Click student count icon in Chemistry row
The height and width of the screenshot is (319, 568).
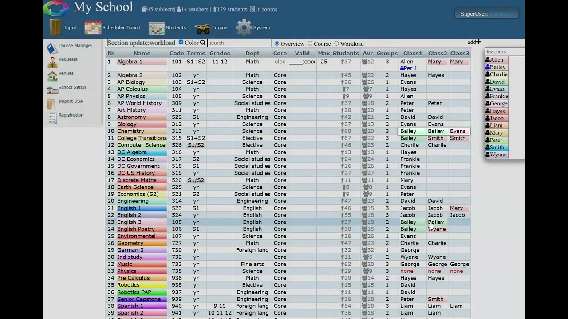(x=342, y=131)
